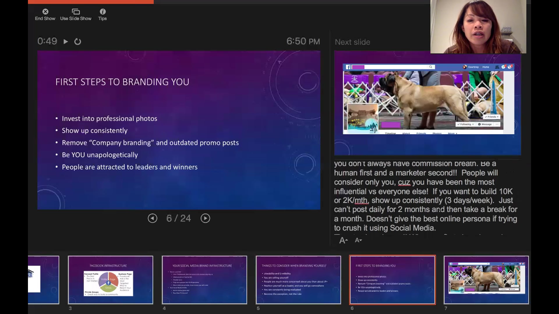This screenshot has height=314, width=559.
Task: Decrease the notes font size
Action: tap(358, 240)
